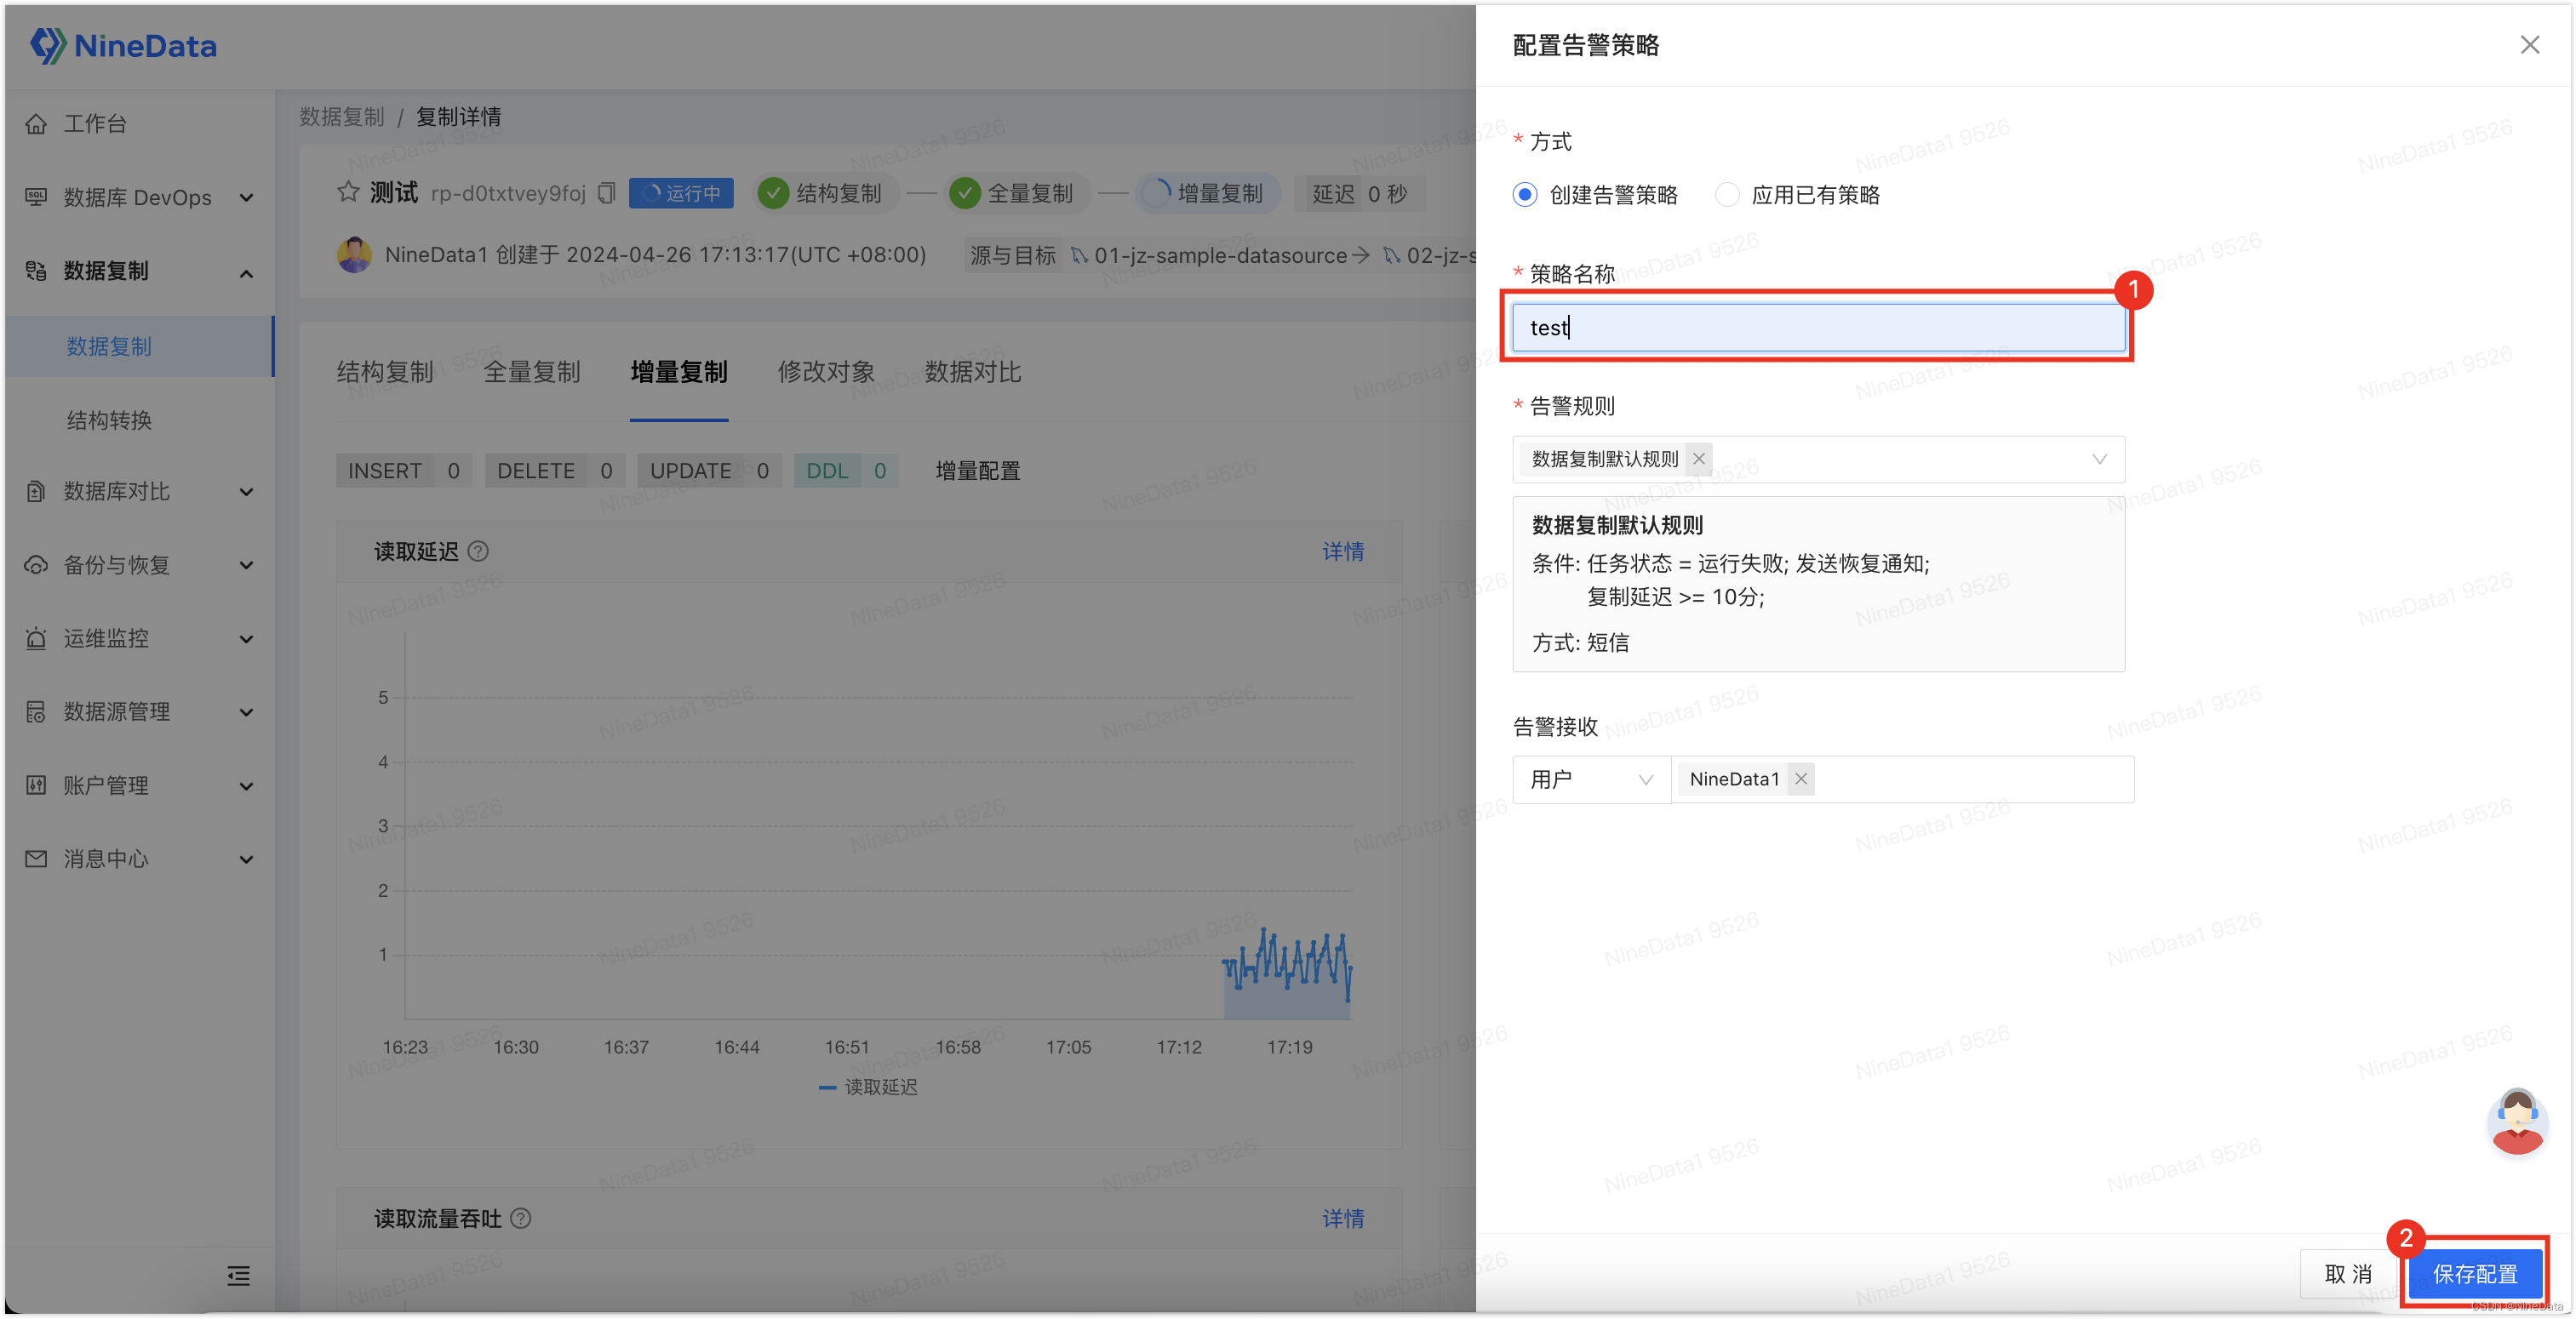Select 创建告警策略 radio button
The width and height of the screenshot is (2576, 1319).
click(1523, 195)
